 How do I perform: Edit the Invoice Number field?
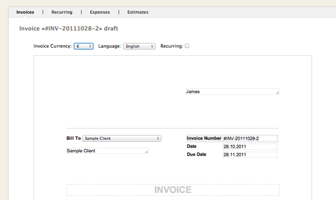(250, 138)
